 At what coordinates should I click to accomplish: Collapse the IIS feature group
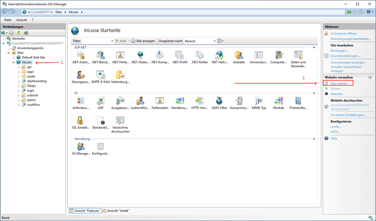click(x=314, y=93)
